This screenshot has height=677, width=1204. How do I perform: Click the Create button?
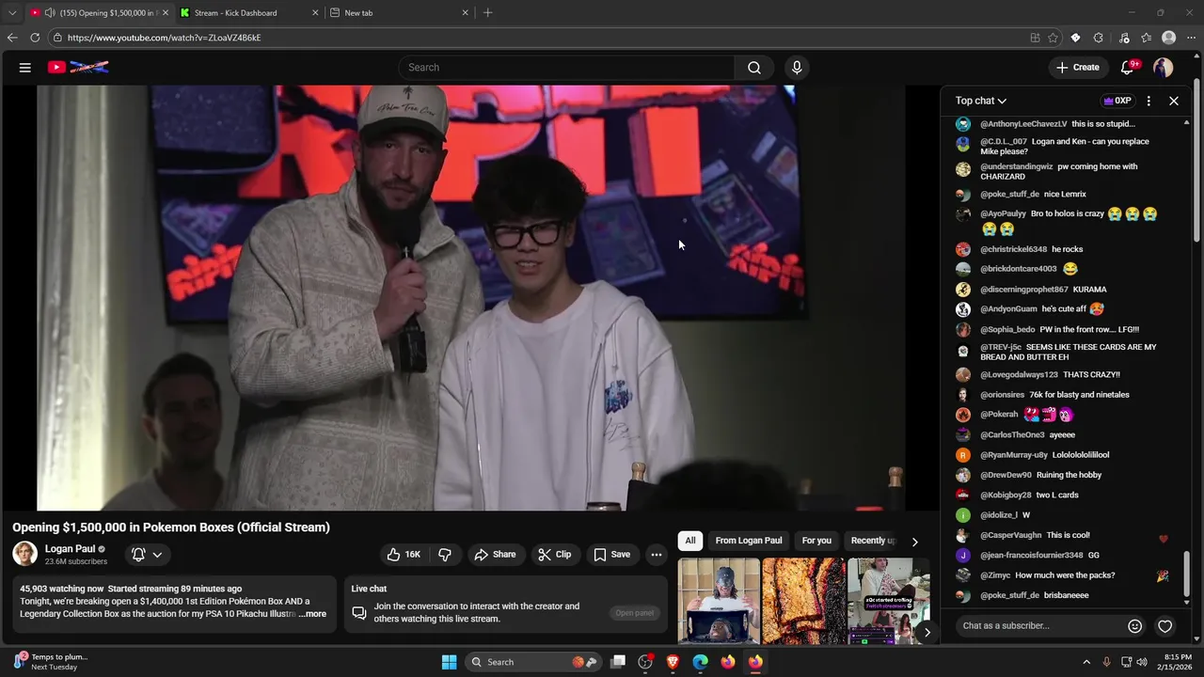point(1077,68)
